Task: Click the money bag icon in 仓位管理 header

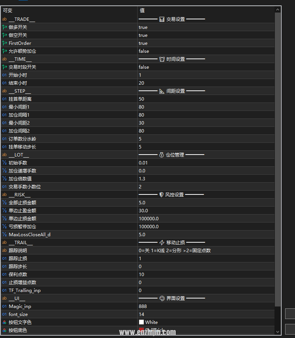Action: coord(162,155)
